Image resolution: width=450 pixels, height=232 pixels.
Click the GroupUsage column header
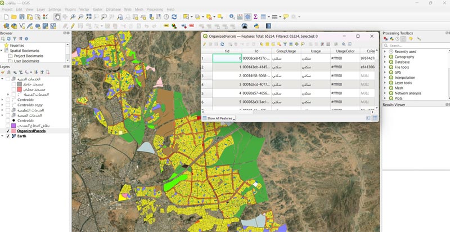(x=286, y=51)
